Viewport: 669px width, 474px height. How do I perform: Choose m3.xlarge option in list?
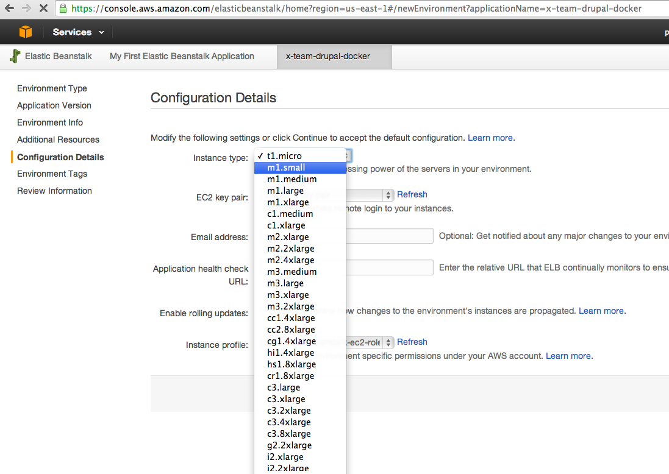click(300, 294)
